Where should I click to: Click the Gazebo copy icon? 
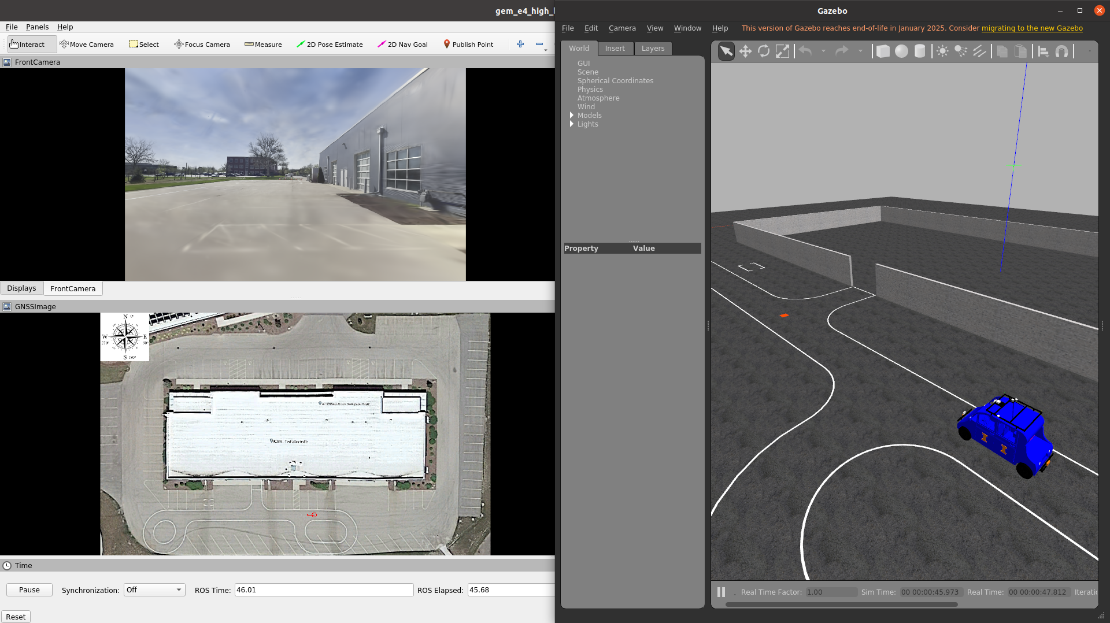click(x=1002, y=51)
